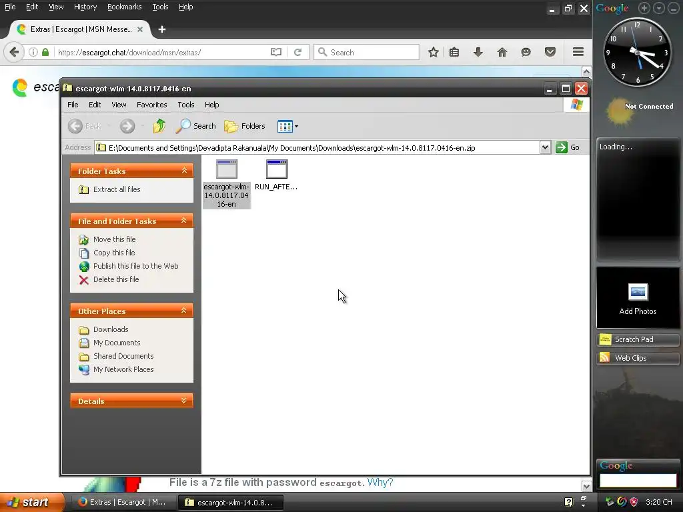
Task: Click Search in Explorer toolbar
Action: click(196, 126)
